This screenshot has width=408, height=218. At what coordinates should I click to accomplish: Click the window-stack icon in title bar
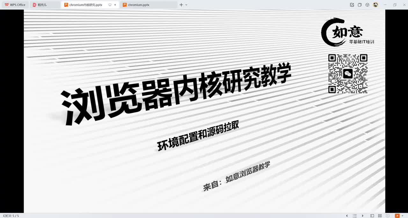point(360,5)
